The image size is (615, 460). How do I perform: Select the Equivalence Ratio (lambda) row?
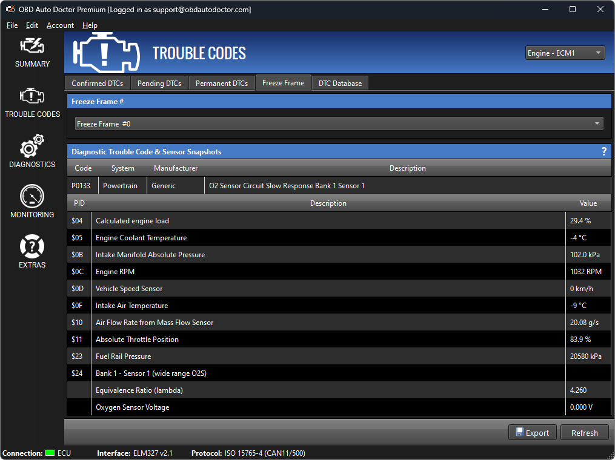(339, 390)
